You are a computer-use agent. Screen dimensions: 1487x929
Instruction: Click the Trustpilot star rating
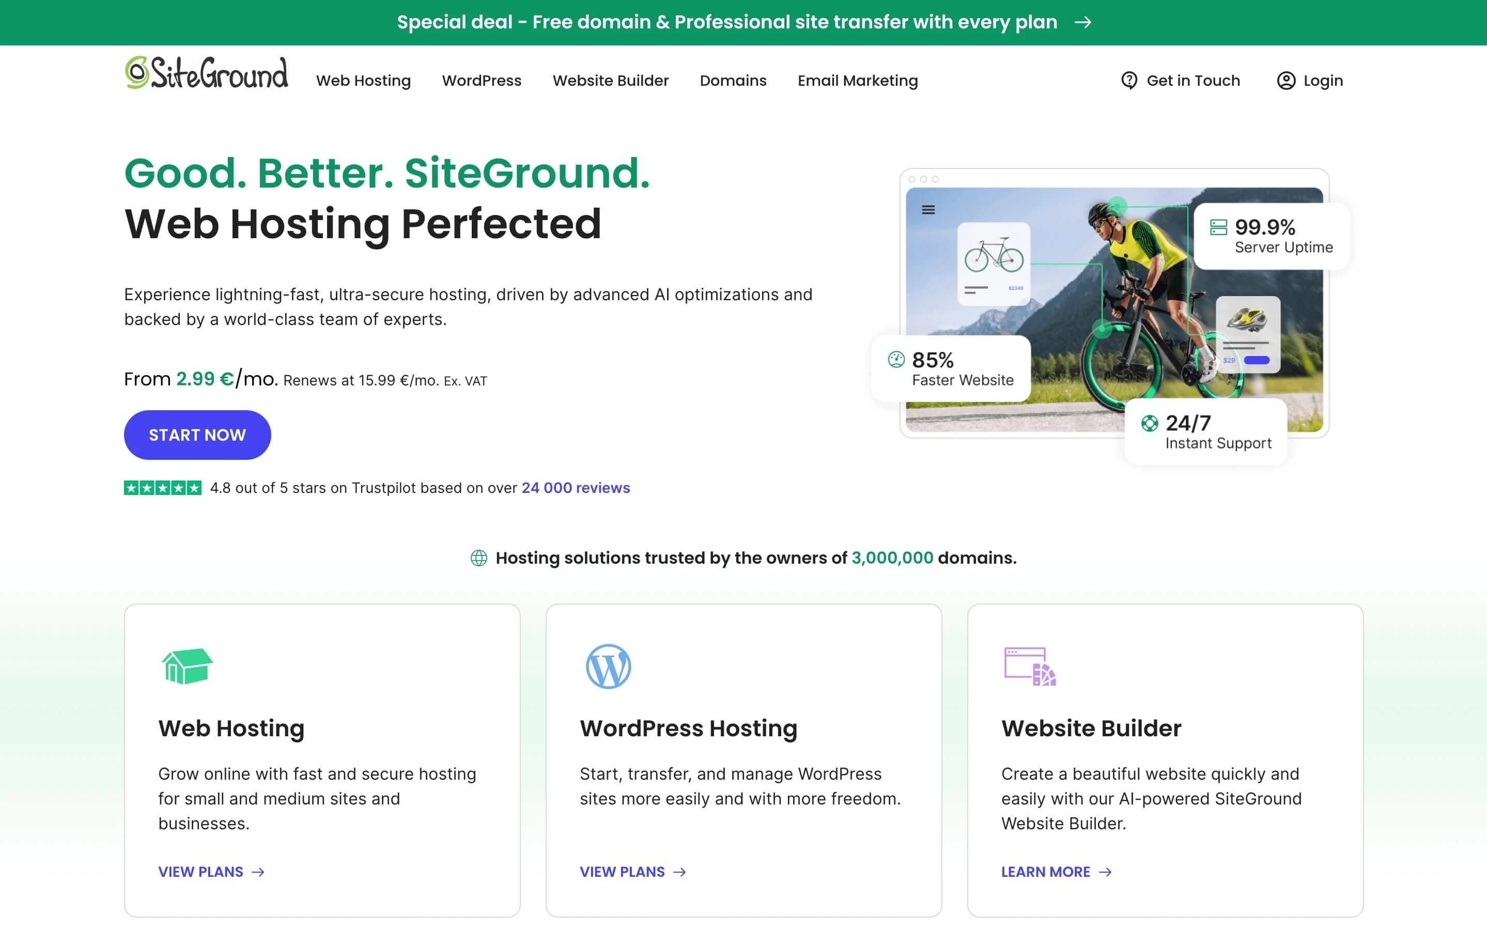(x=162, y=488)
